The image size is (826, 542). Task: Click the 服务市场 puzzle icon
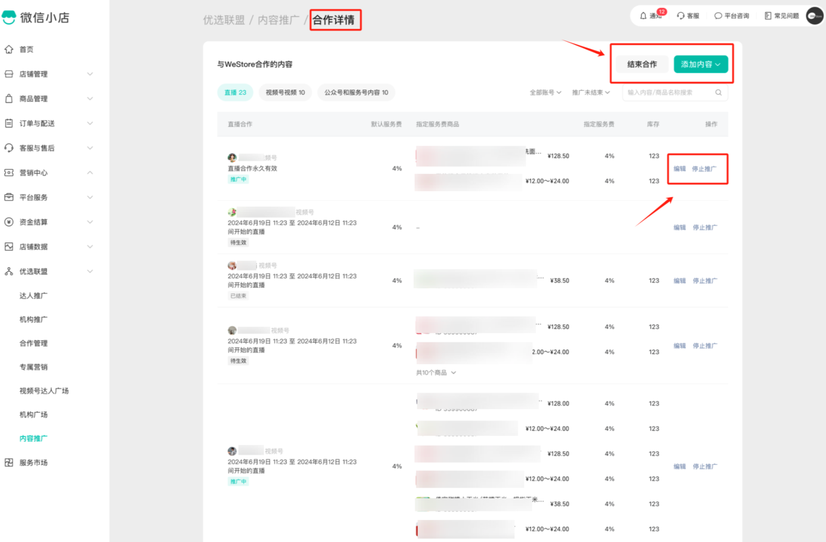(9, 462)
